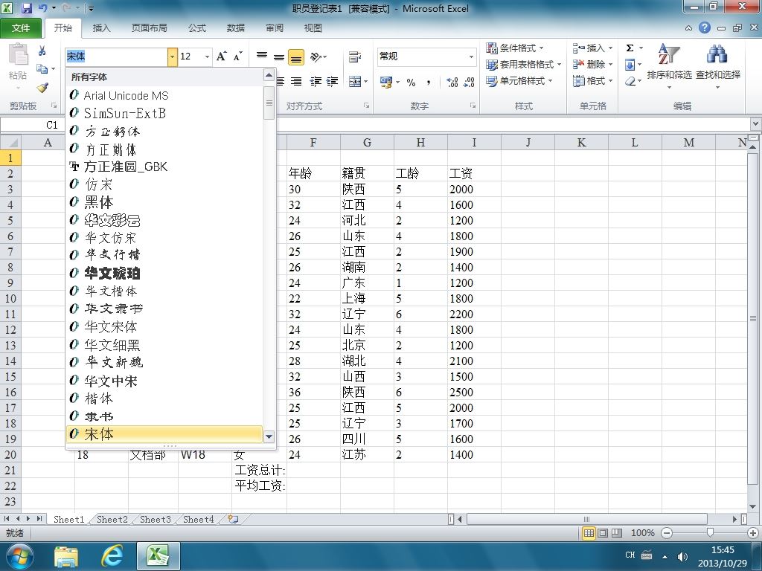Increase indent of cell contents
The height and width of the screenshot is (571, 762).
[x=333, y=82]
